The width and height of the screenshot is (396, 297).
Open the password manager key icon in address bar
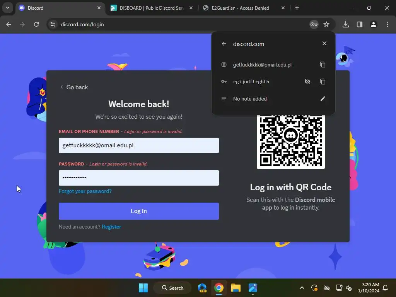pyautogui.click(x=314, y=24)
